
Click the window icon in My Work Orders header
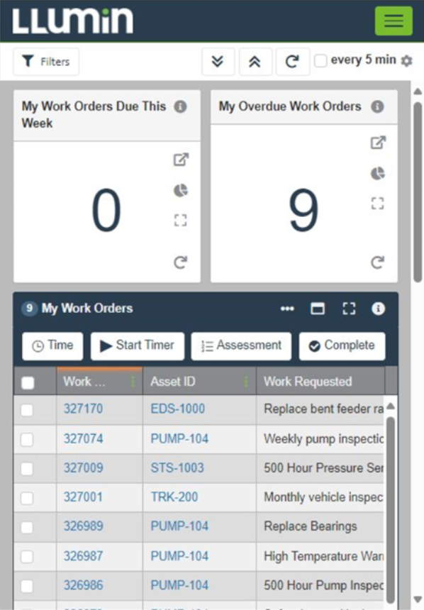(318, 309)
